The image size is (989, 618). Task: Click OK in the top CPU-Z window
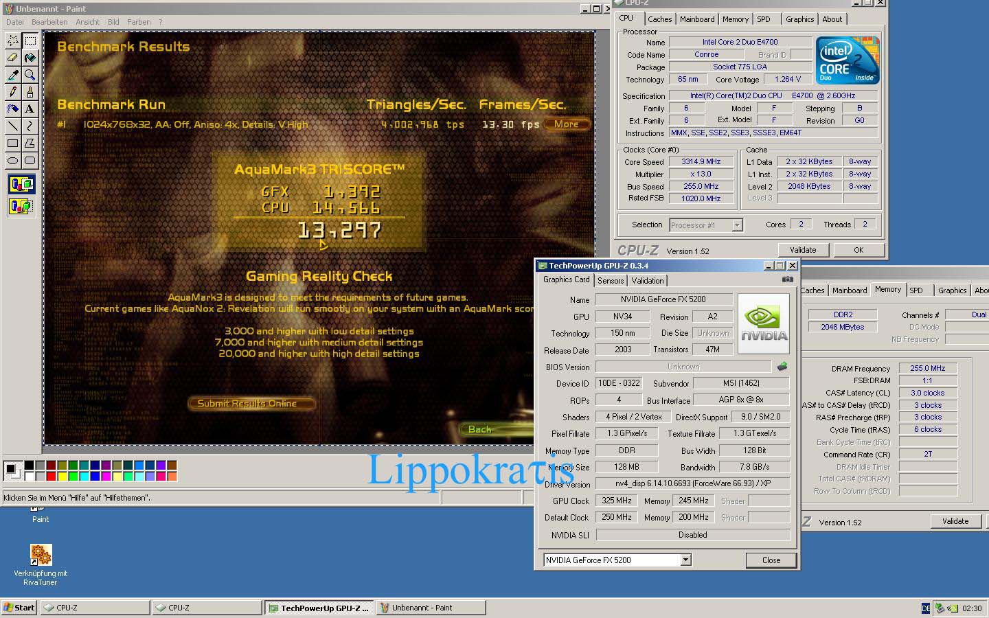tap(859, 250)
